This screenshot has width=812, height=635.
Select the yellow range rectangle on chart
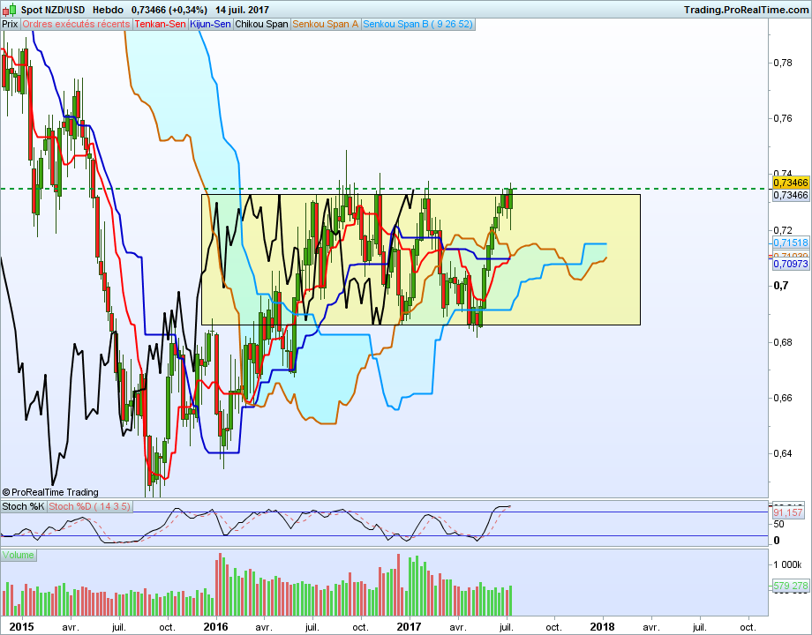point(421,260)
